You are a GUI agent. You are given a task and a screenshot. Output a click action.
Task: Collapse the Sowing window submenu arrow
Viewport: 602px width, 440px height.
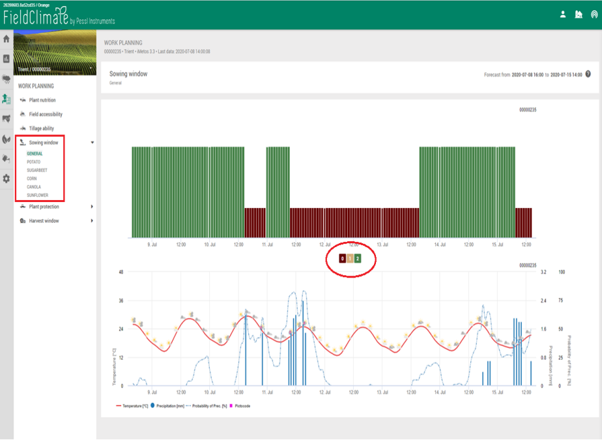(92, 143)
